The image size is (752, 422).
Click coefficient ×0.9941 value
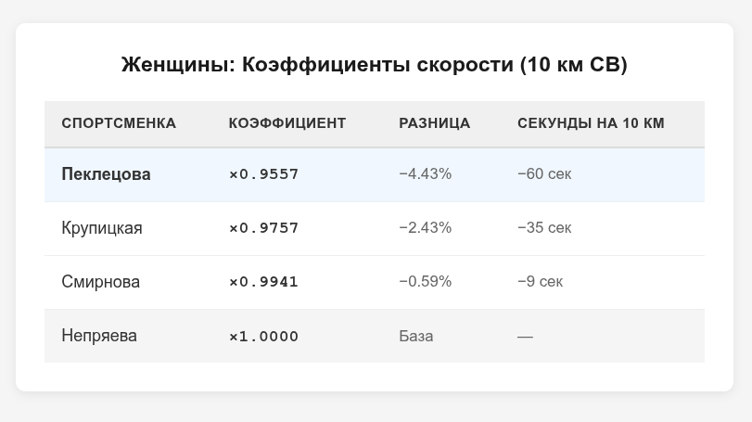click(263, 282)
